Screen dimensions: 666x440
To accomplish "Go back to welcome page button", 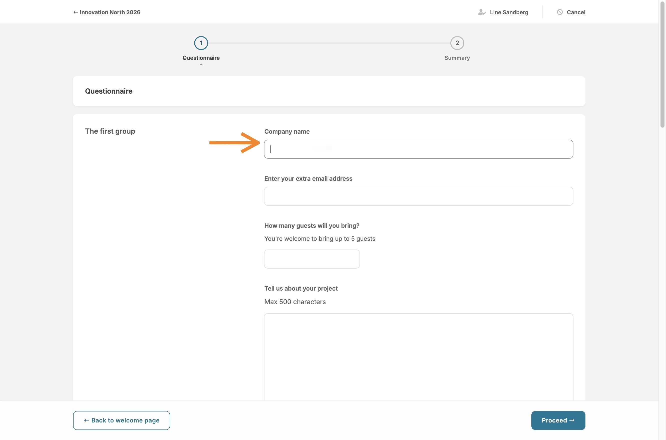I will 121,420.
